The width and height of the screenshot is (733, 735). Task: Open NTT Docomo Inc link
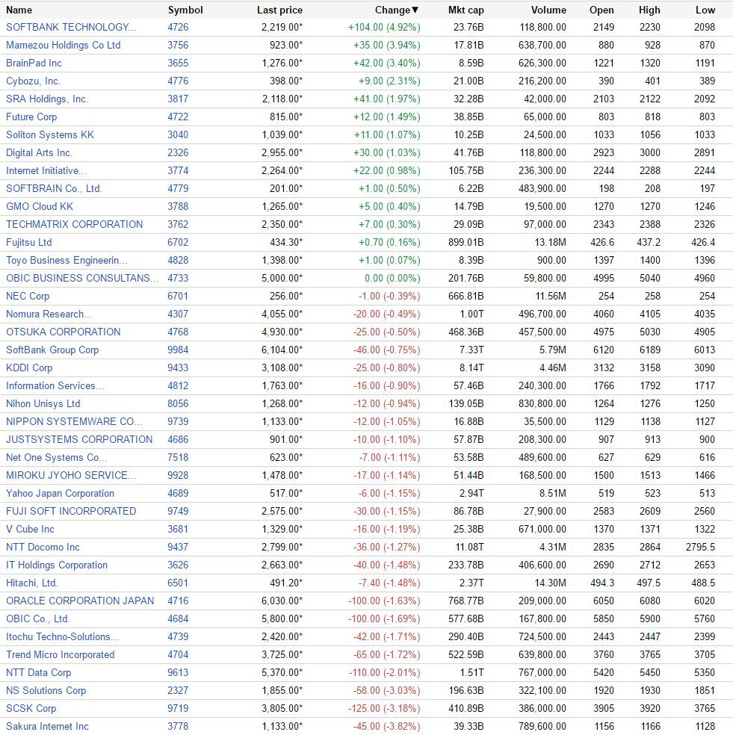43,547
